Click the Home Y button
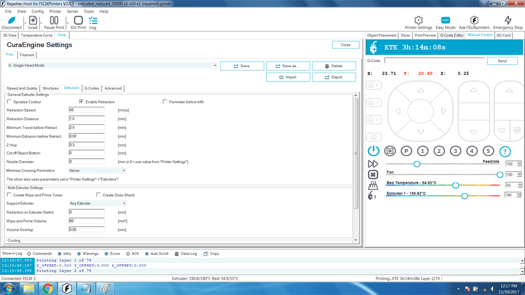Image resolution: width=525 pixels, height=295 pixels. [374, 103]
